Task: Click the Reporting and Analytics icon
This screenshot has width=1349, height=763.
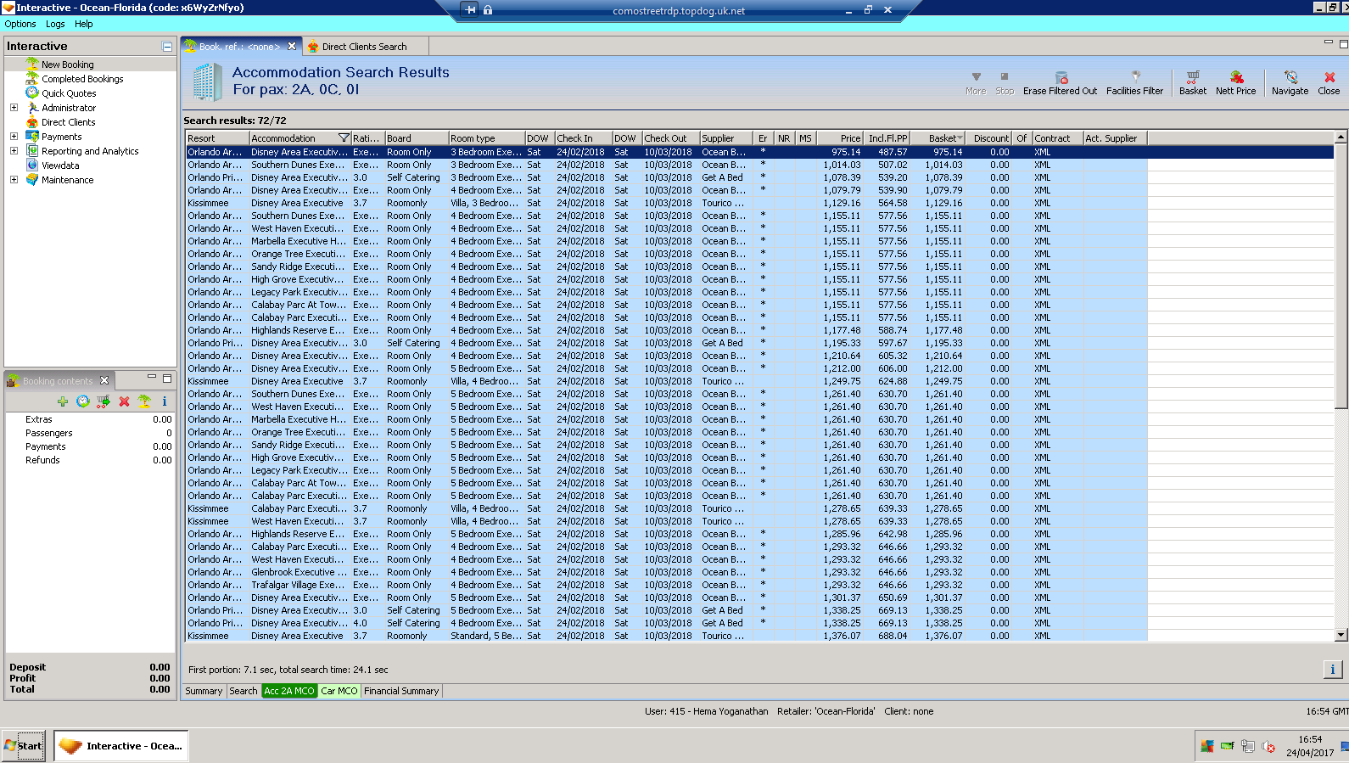Action: pos(32,151)
